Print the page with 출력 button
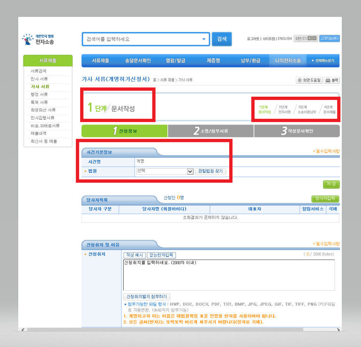 point(332,80)
